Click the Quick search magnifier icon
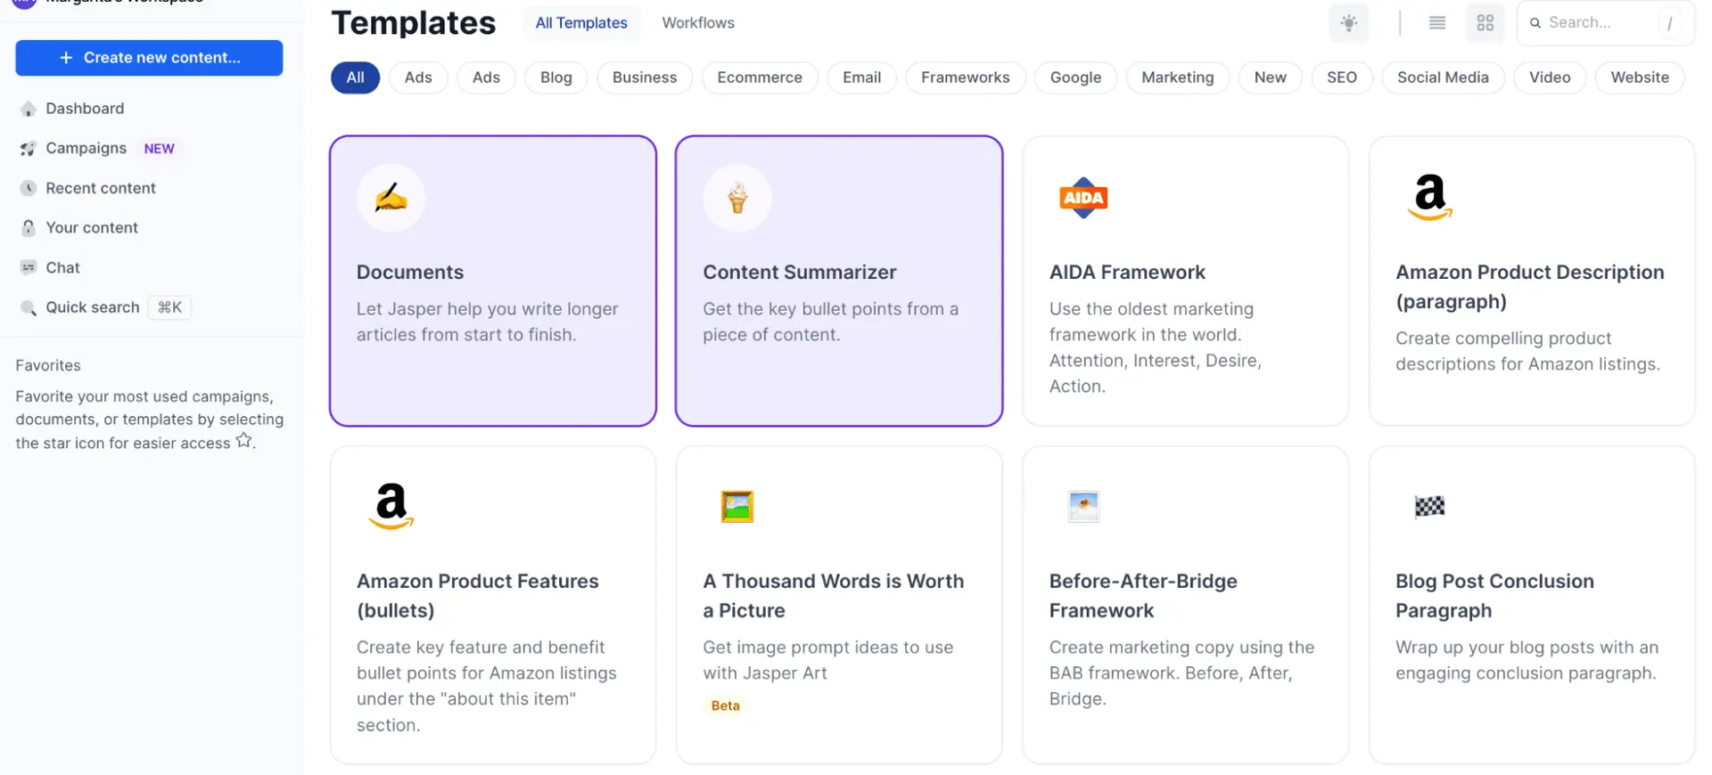Screen dimensions: 1712x775 tap(29, 308)
